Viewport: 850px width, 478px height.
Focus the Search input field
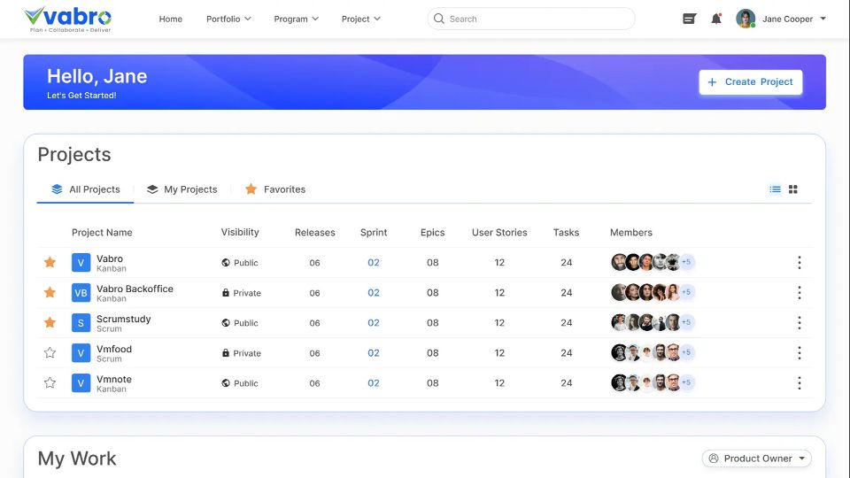point(531,19)
